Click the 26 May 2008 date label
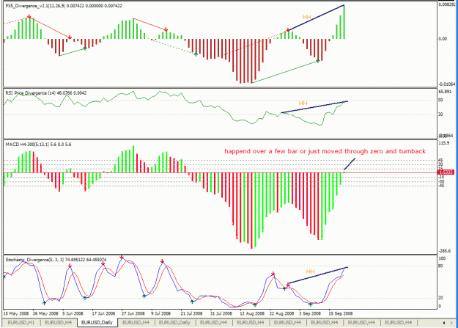 pyautogui.click(x=45, y=313)
